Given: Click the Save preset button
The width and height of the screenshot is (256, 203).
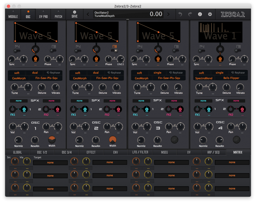Looking at the screenshot, I should (74, 14).
